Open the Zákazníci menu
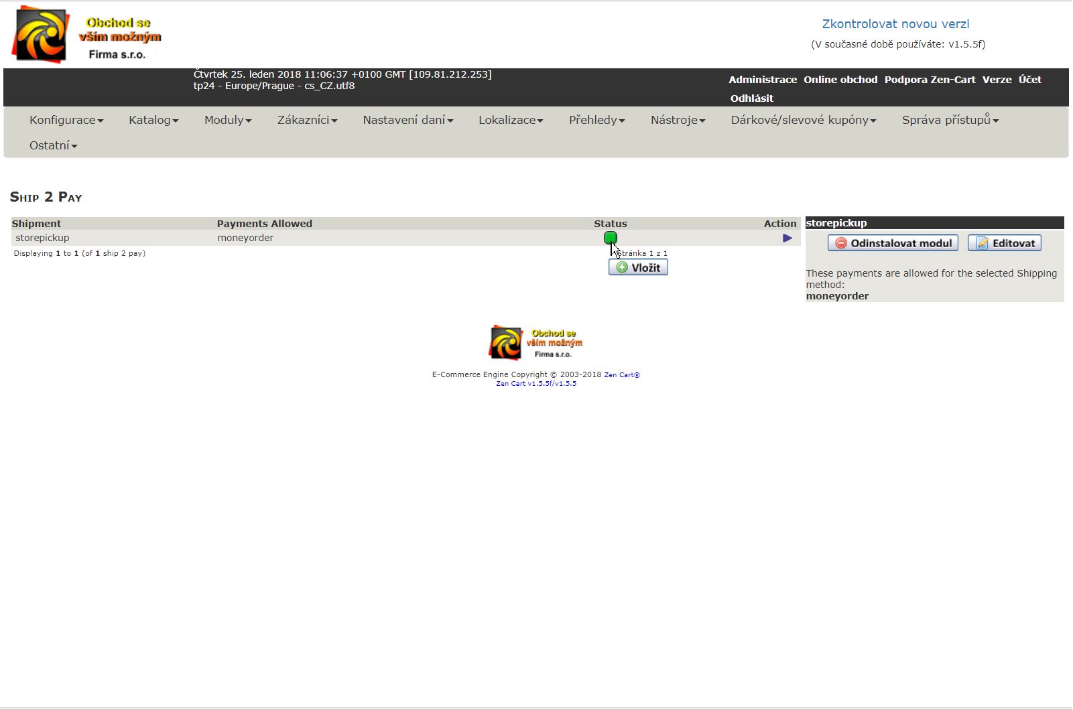The image size is (1073, 710). [x=307, y=120]
